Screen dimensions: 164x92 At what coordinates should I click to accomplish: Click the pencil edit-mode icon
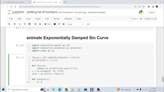(141, 19)
